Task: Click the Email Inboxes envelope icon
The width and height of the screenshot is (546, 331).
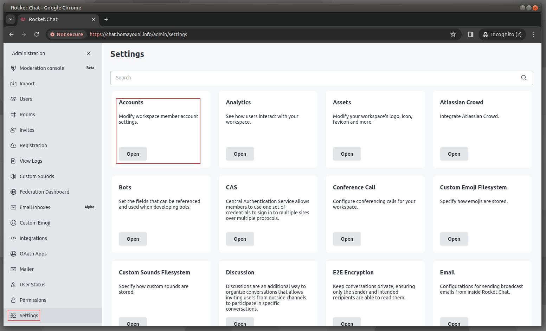Action: pos(13,207)
